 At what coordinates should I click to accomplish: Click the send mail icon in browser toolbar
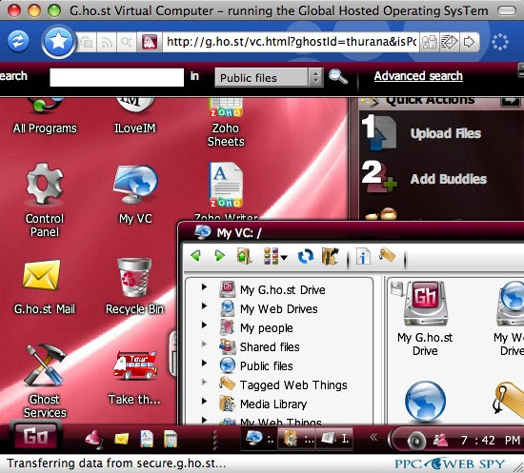449,42
